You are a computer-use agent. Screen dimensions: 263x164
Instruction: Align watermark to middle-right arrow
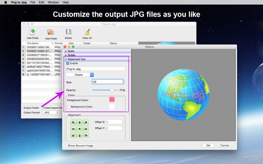pos(85,129)
